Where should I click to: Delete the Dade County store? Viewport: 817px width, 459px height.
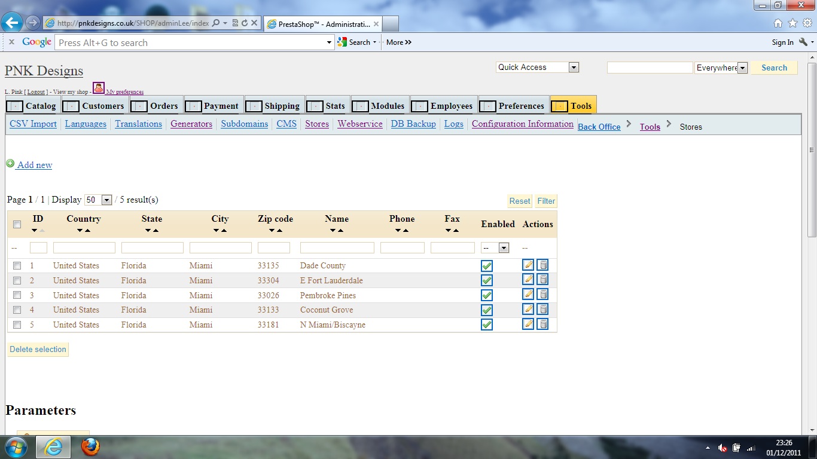(x=542, y=265)
